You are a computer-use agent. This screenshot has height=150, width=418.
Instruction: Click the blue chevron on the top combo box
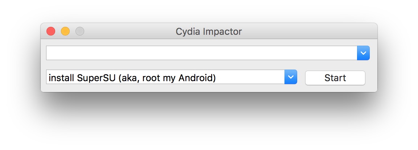click(363, 53)
